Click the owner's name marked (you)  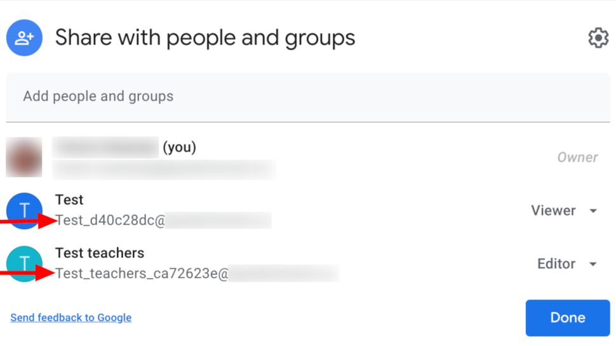(x=124, y=148)
